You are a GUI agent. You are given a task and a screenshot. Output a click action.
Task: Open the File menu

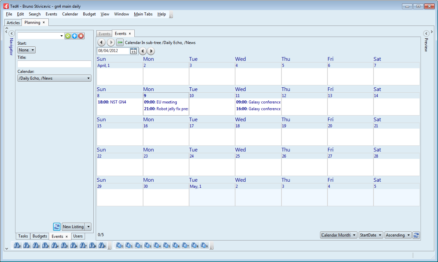point(9,14)
